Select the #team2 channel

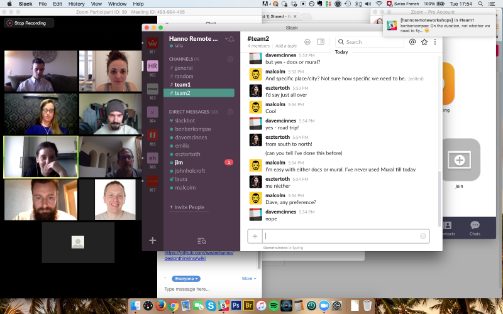pyautogui.click(x=199, y=93)
